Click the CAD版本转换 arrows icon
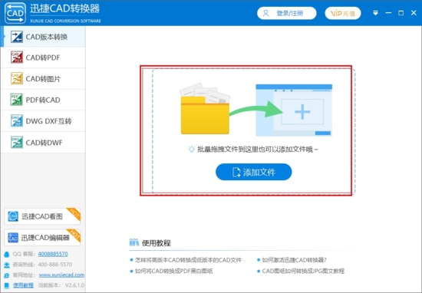The height and width of the screenshot is (293, 422). 17,37
